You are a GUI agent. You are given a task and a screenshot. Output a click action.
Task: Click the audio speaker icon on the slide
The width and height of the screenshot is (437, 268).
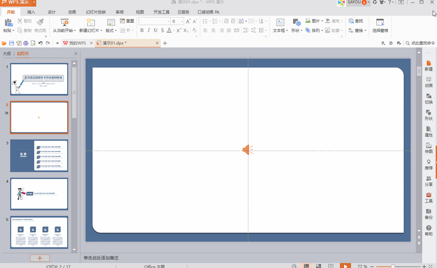point(248,150)
